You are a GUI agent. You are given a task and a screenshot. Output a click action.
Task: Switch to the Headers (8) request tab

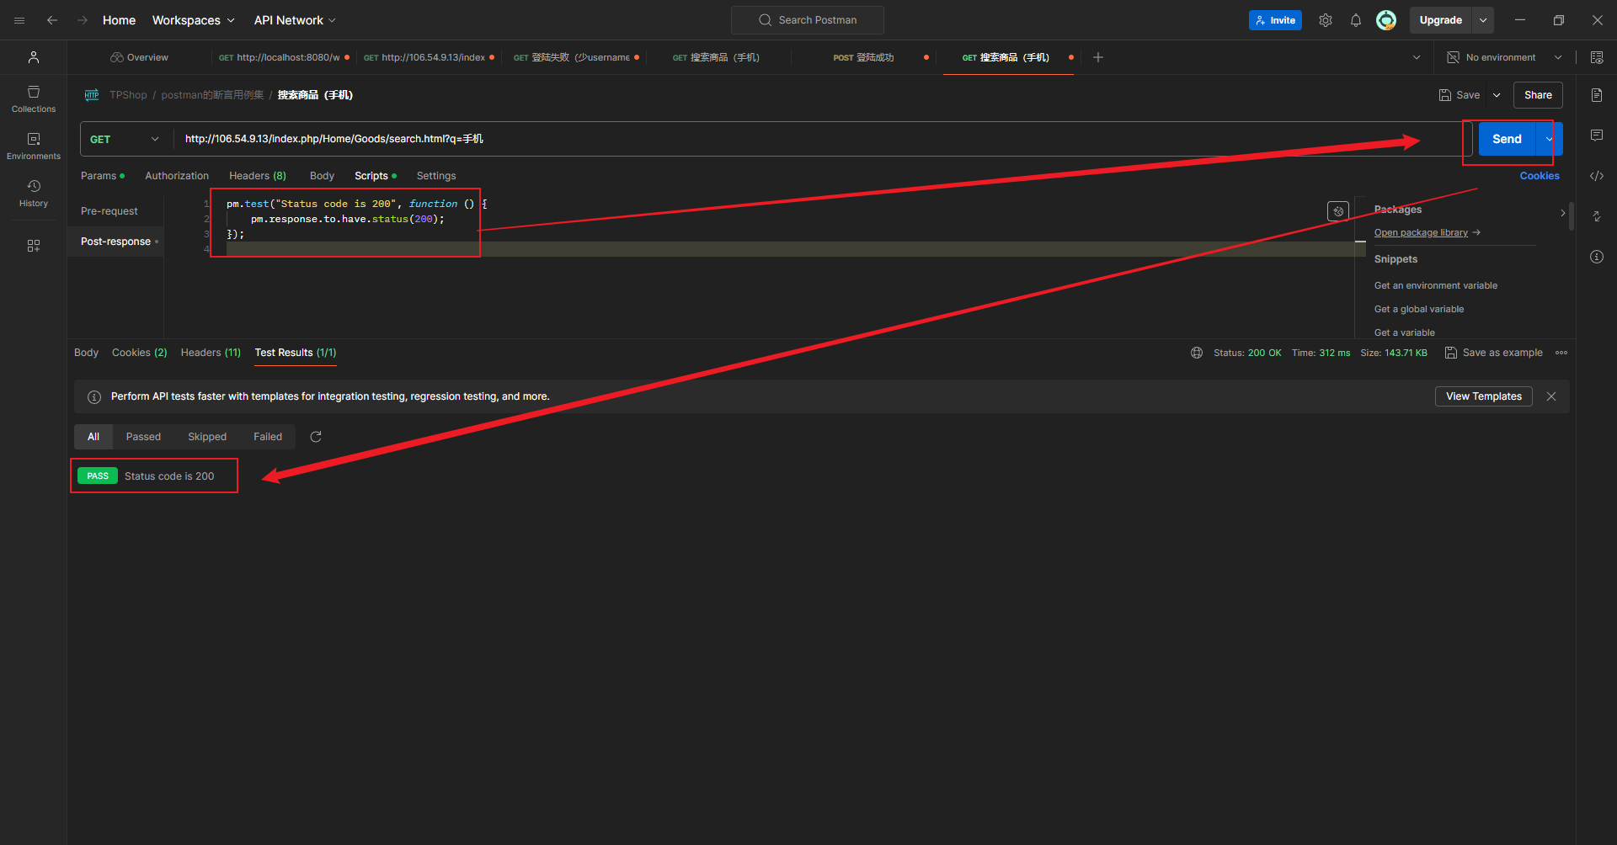(257, 176)
